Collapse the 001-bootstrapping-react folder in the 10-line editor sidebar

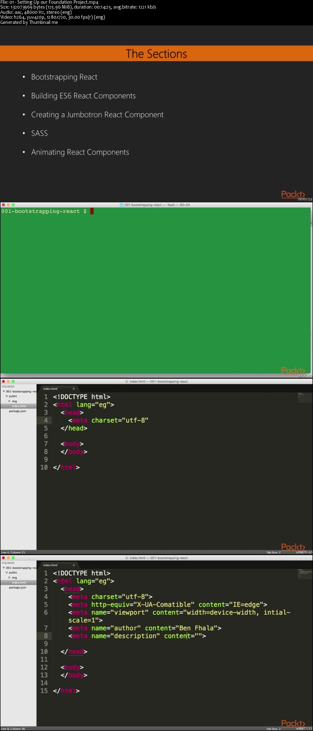tap(4, 391)
